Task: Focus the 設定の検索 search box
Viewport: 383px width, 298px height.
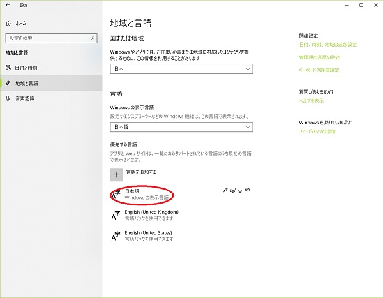Action: [x=51, y=38]
